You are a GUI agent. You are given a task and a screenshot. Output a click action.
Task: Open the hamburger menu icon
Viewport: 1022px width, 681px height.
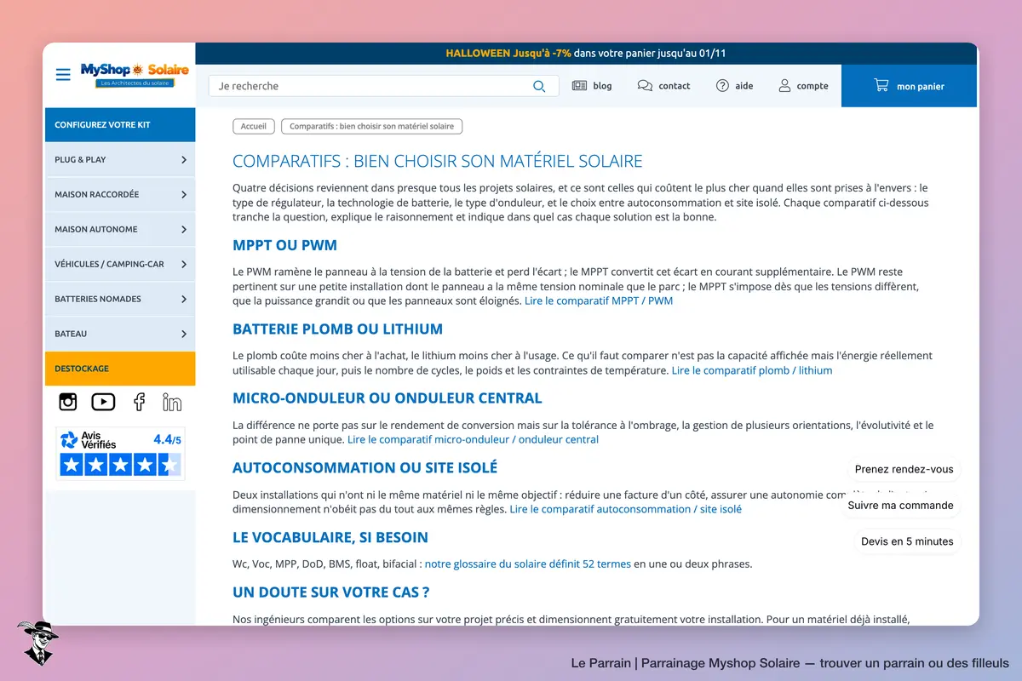(x=63, y=75)
